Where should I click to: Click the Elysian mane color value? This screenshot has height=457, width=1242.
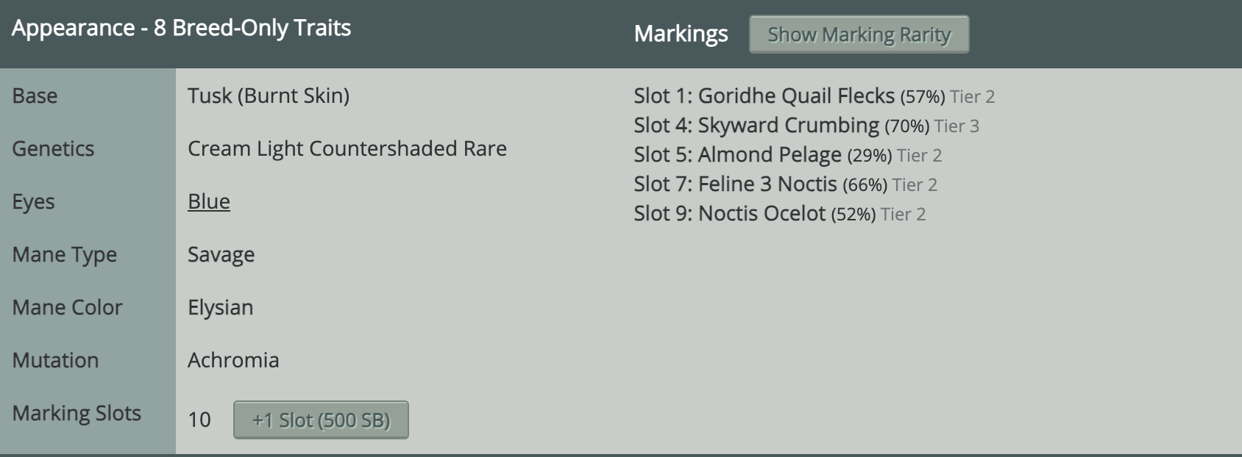220,307
